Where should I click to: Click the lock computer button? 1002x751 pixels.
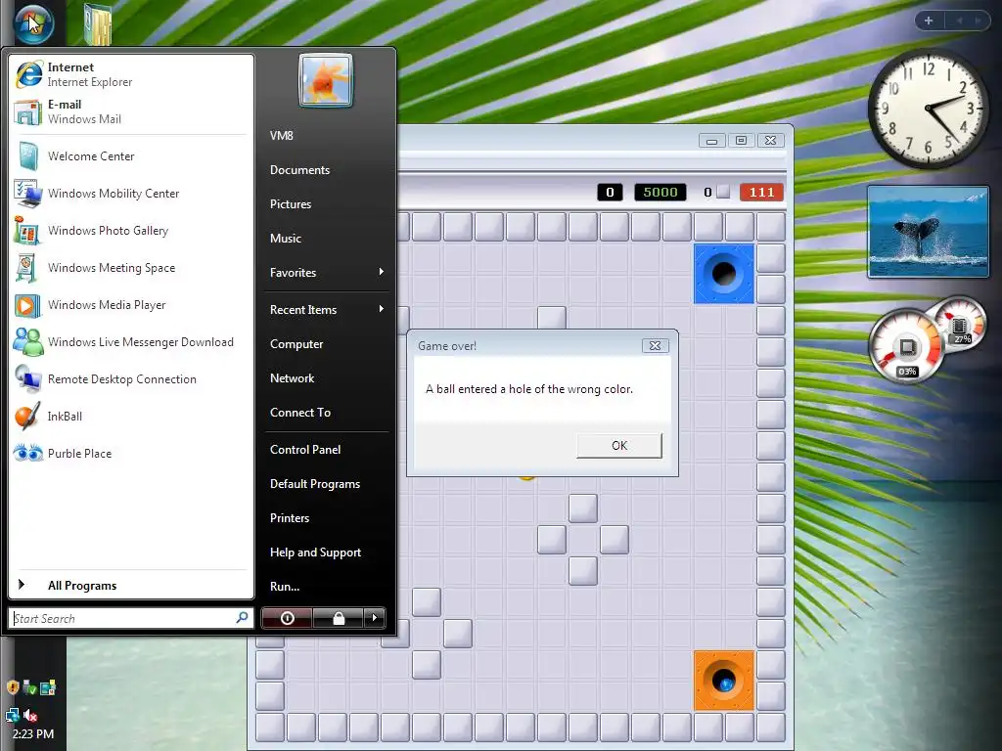tap(338, 618)
